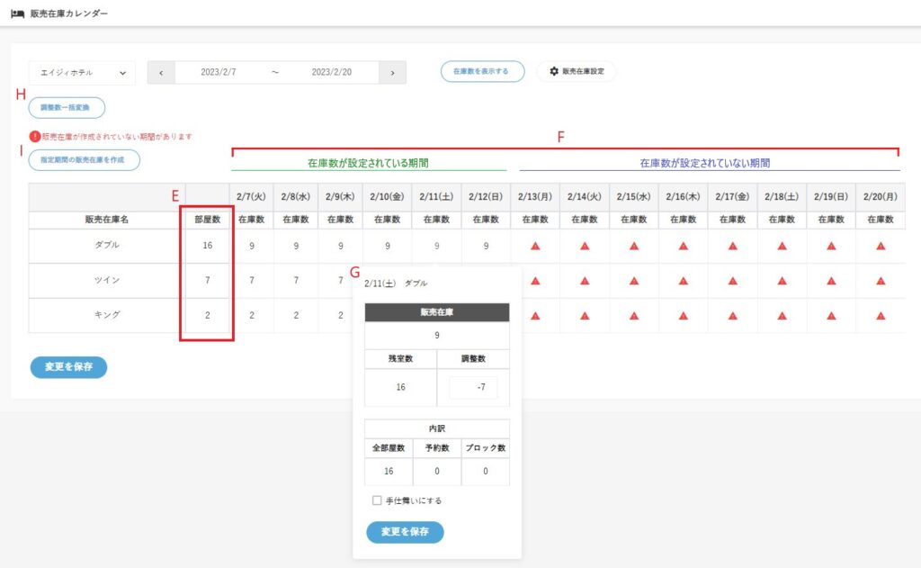Click the 変更を保存 button below the table
Viewport: 921px width, 568px height.
click(x=68, y=367)
